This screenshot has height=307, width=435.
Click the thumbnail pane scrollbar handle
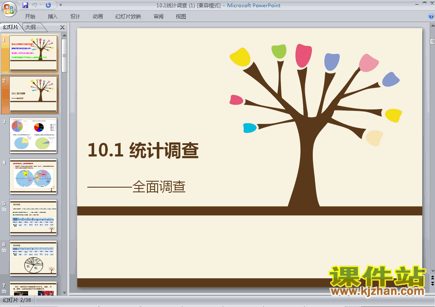64,55
